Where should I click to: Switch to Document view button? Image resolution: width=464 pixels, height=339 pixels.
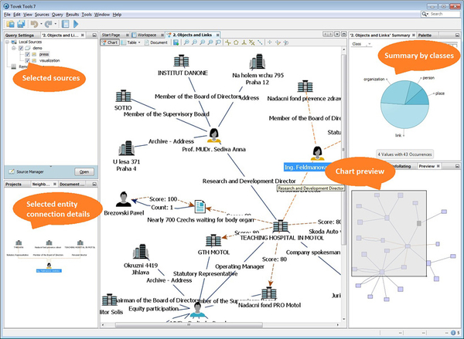point(156,42)
